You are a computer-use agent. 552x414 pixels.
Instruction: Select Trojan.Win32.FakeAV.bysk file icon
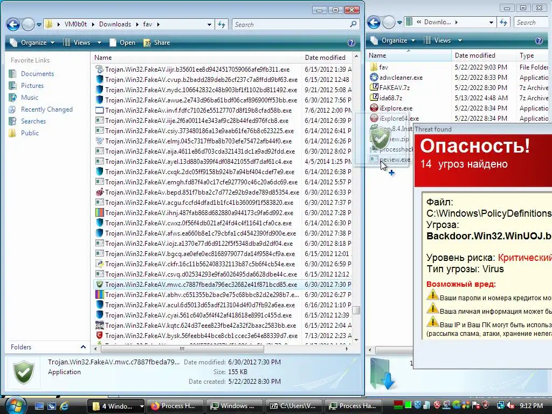(x=100, y=335)
